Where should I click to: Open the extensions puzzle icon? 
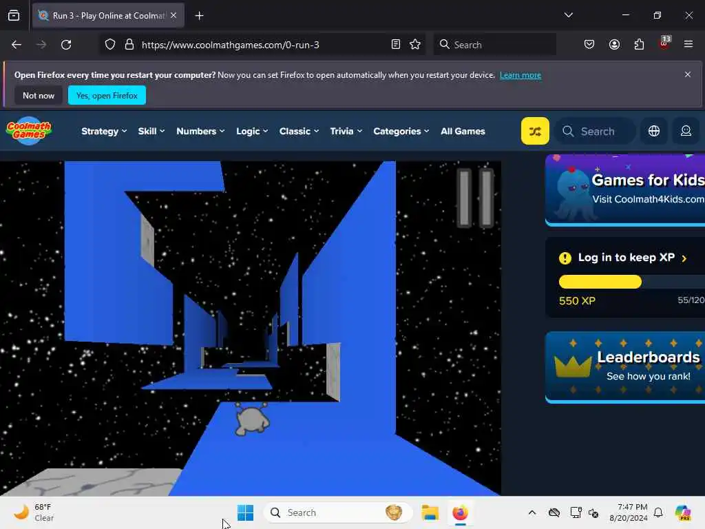639,45
